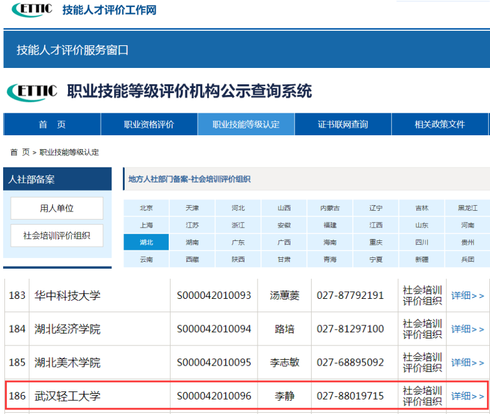This screenshot has width=490, height=414.
Task: Choose 新疆 province filter
Action: click(x=422, y=259)
